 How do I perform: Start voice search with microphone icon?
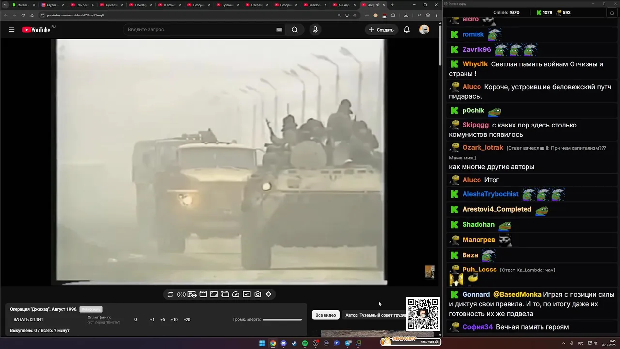tap(315, 30)
